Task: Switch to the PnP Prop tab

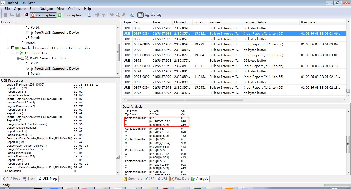Action: [x=11, y=179]
